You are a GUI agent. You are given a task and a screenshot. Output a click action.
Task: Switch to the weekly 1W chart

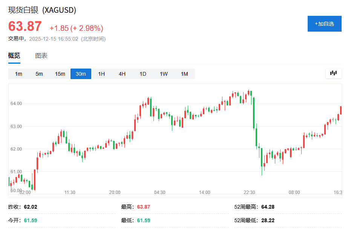163,74
